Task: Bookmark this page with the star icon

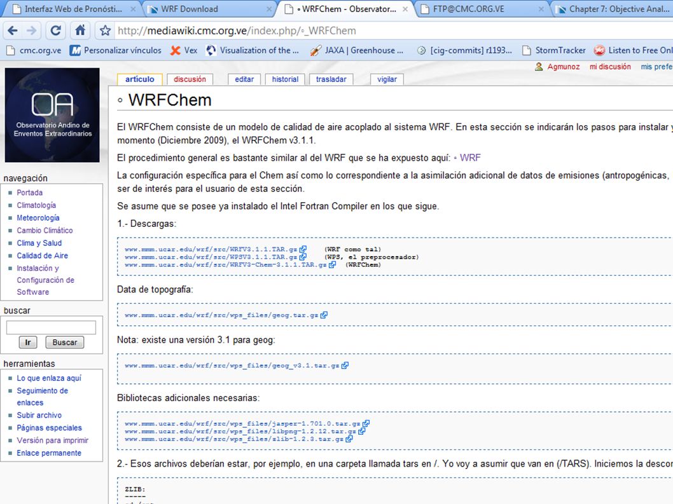Action: pyautogui.click(x=105, y=31)
